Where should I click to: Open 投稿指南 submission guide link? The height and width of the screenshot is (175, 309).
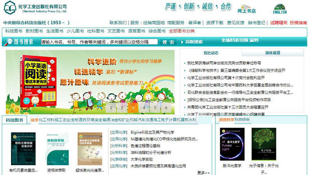pos(298,23)
